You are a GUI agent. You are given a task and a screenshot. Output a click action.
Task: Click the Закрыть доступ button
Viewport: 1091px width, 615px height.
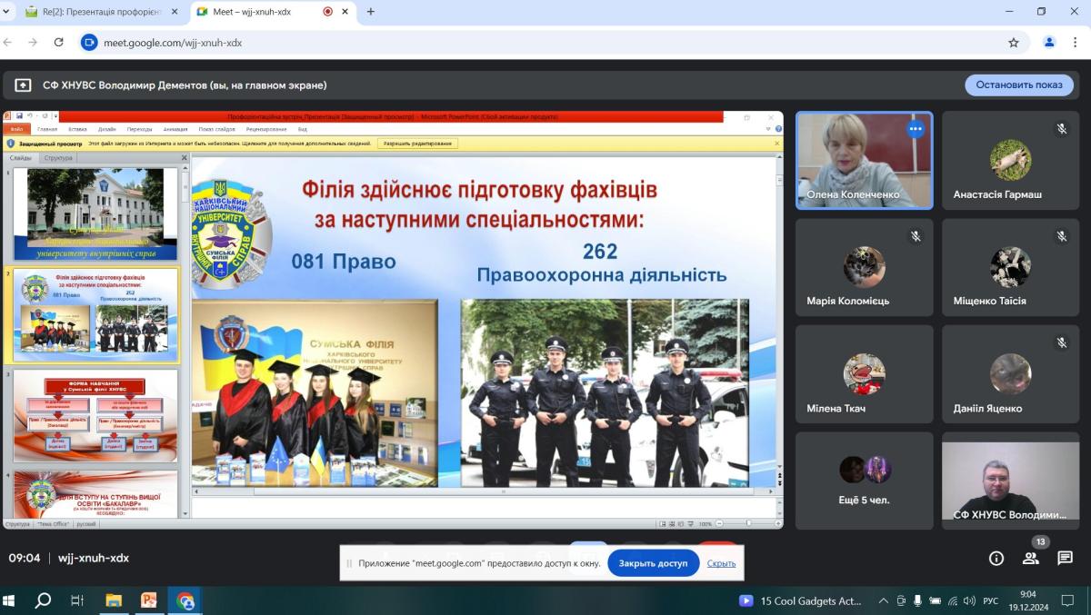[x=653, y=563]
